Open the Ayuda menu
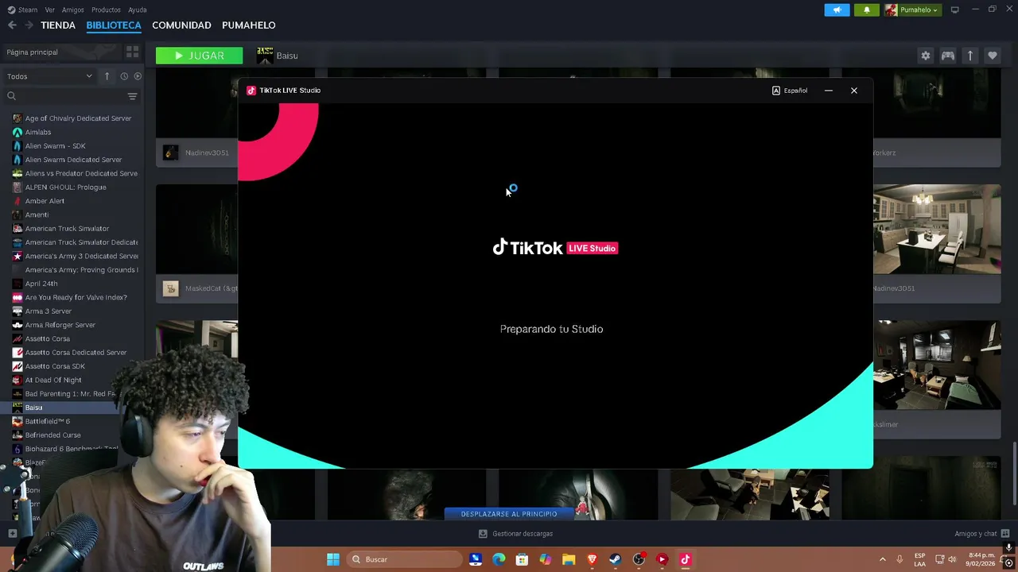Viewport: 1018px width, 572px height. pos(138,10)
